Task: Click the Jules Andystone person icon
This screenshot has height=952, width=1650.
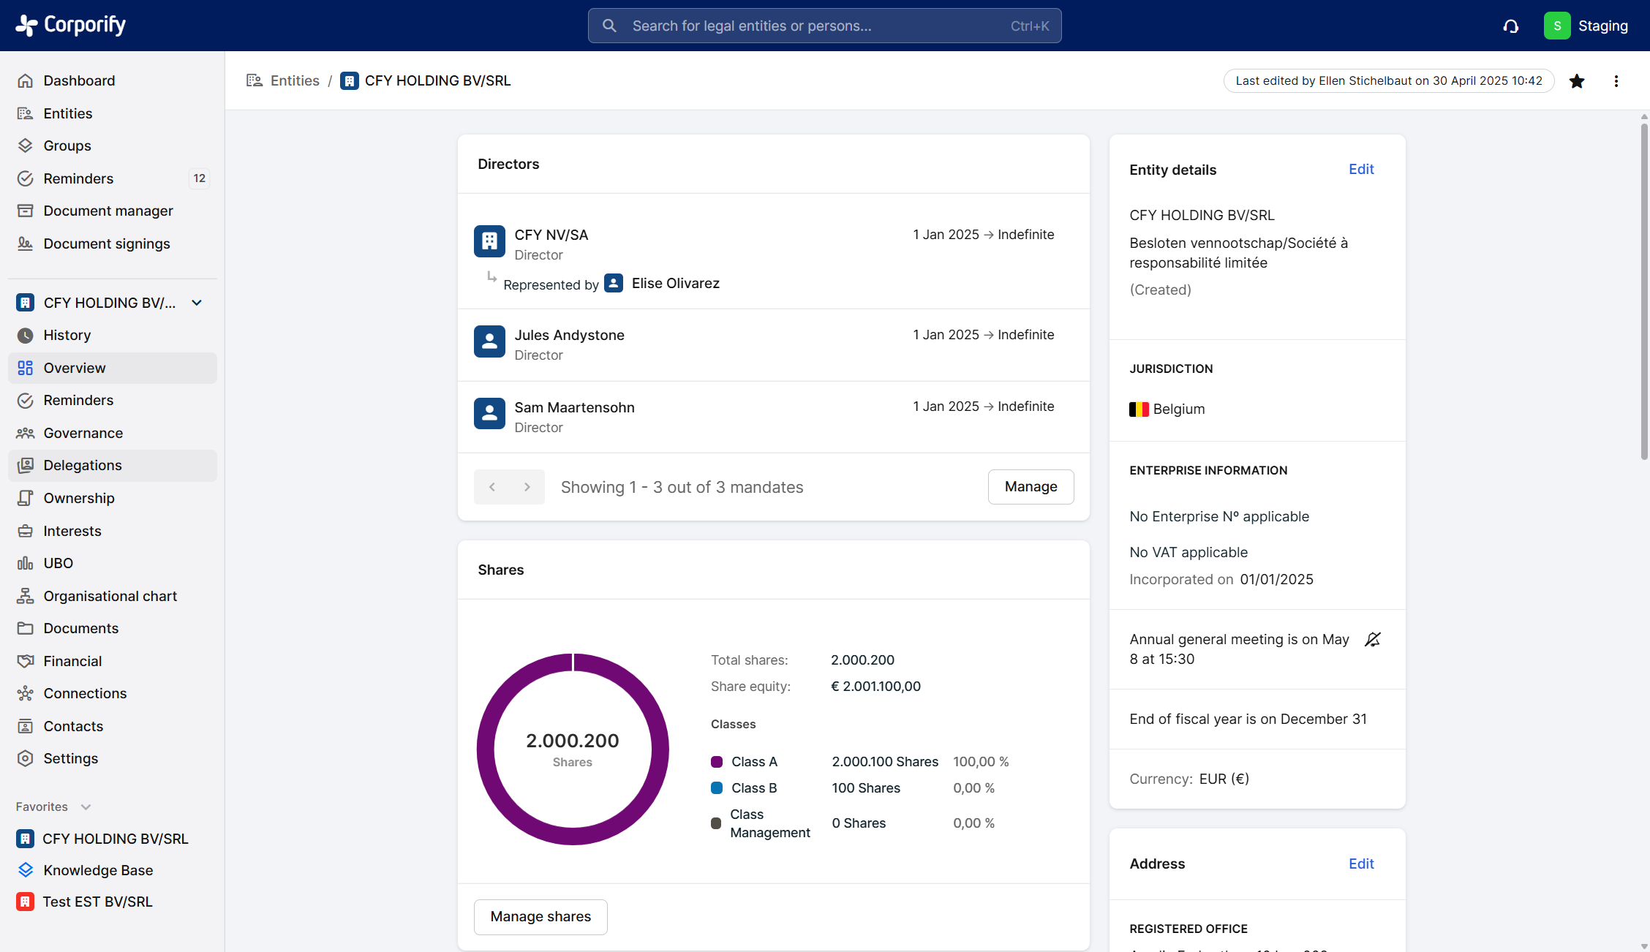Action: pos(489,341)
